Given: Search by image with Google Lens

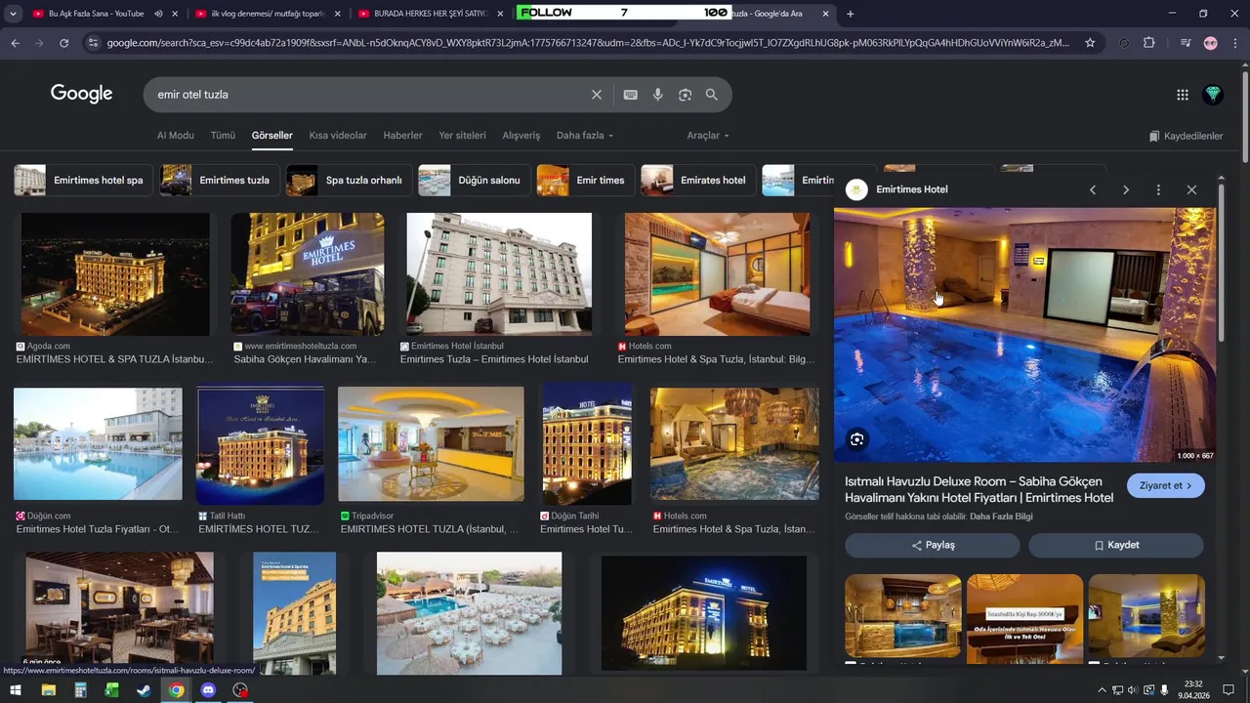Looking at the screenshot, I should coord(686,95).
